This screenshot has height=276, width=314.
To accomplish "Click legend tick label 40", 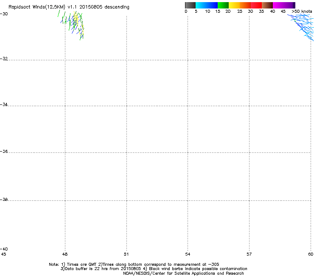I will pyautogui.click(x=272, y=11).
